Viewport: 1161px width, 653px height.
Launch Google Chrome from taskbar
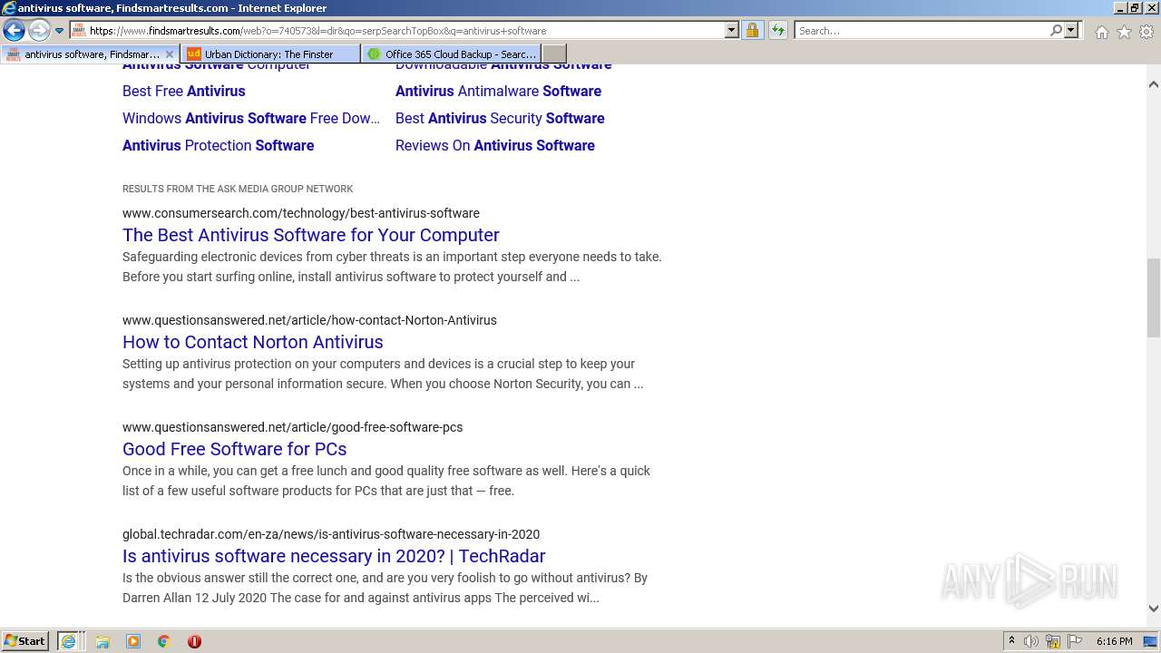(x=163, y=641)
